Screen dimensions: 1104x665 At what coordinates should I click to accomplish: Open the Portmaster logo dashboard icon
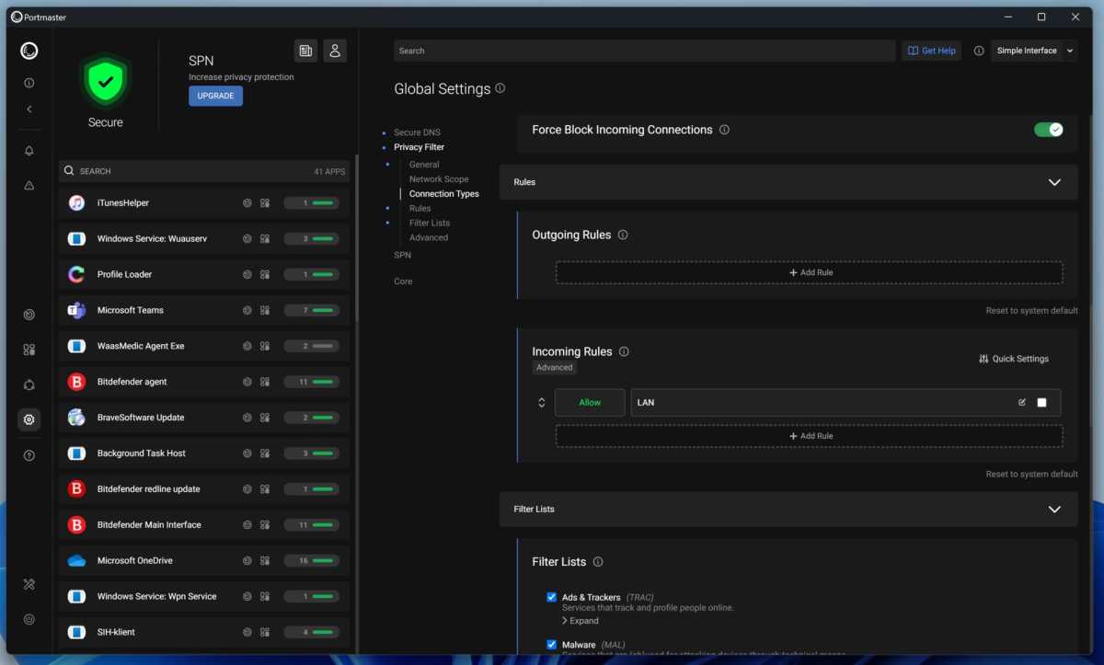(x=29, y=51)
